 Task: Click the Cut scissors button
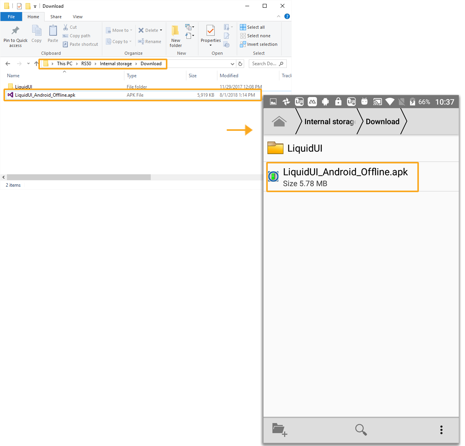(x=70, y=27)
